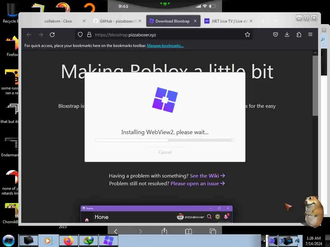Open the extensions puzzle icon

299,34
